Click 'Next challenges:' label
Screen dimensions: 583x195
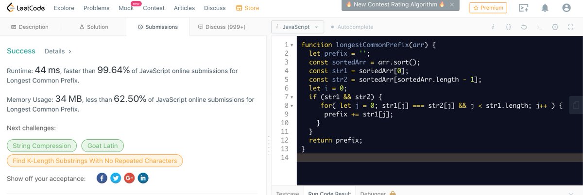click(31, 128)
